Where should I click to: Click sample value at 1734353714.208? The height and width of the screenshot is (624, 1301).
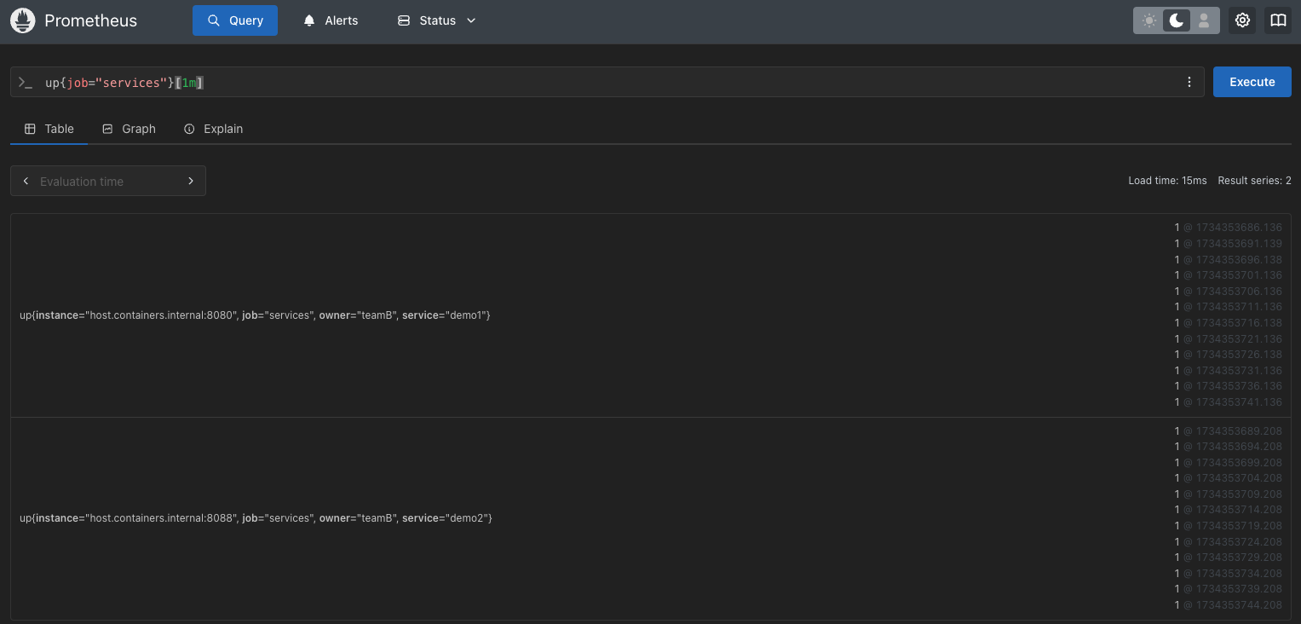tap(1228, 510)
